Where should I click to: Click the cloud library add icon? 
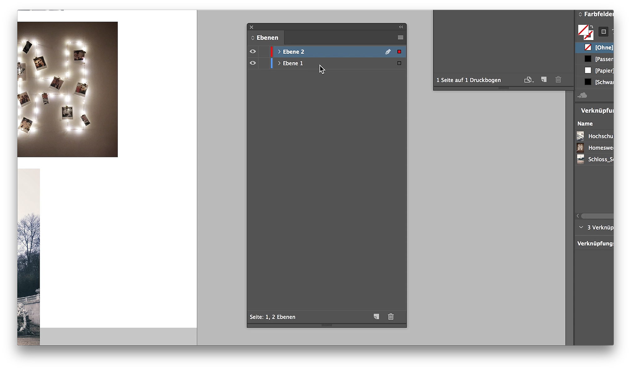pyautogui.click(x=582, y=96)
